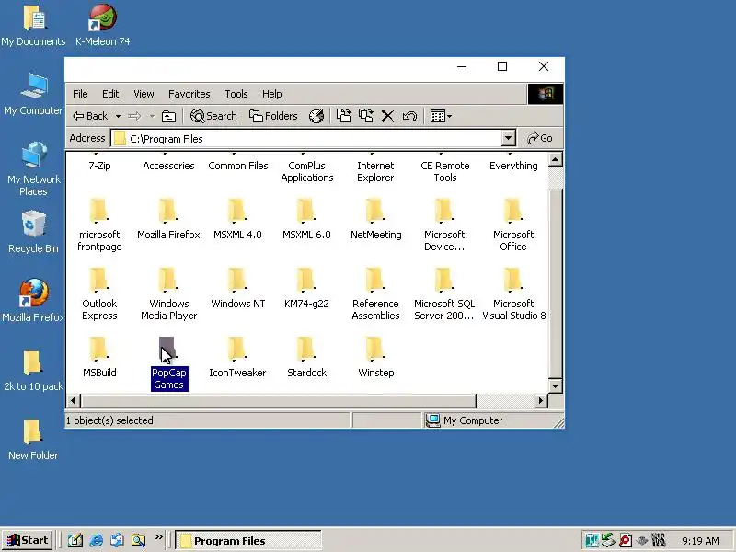Click the Back arrow toolbar button

(90, 116)
